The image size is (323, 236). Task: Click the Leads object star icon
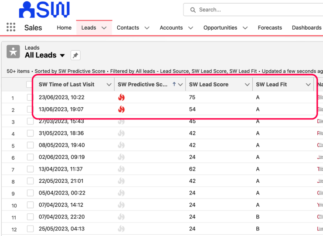[x=13, y=51]
